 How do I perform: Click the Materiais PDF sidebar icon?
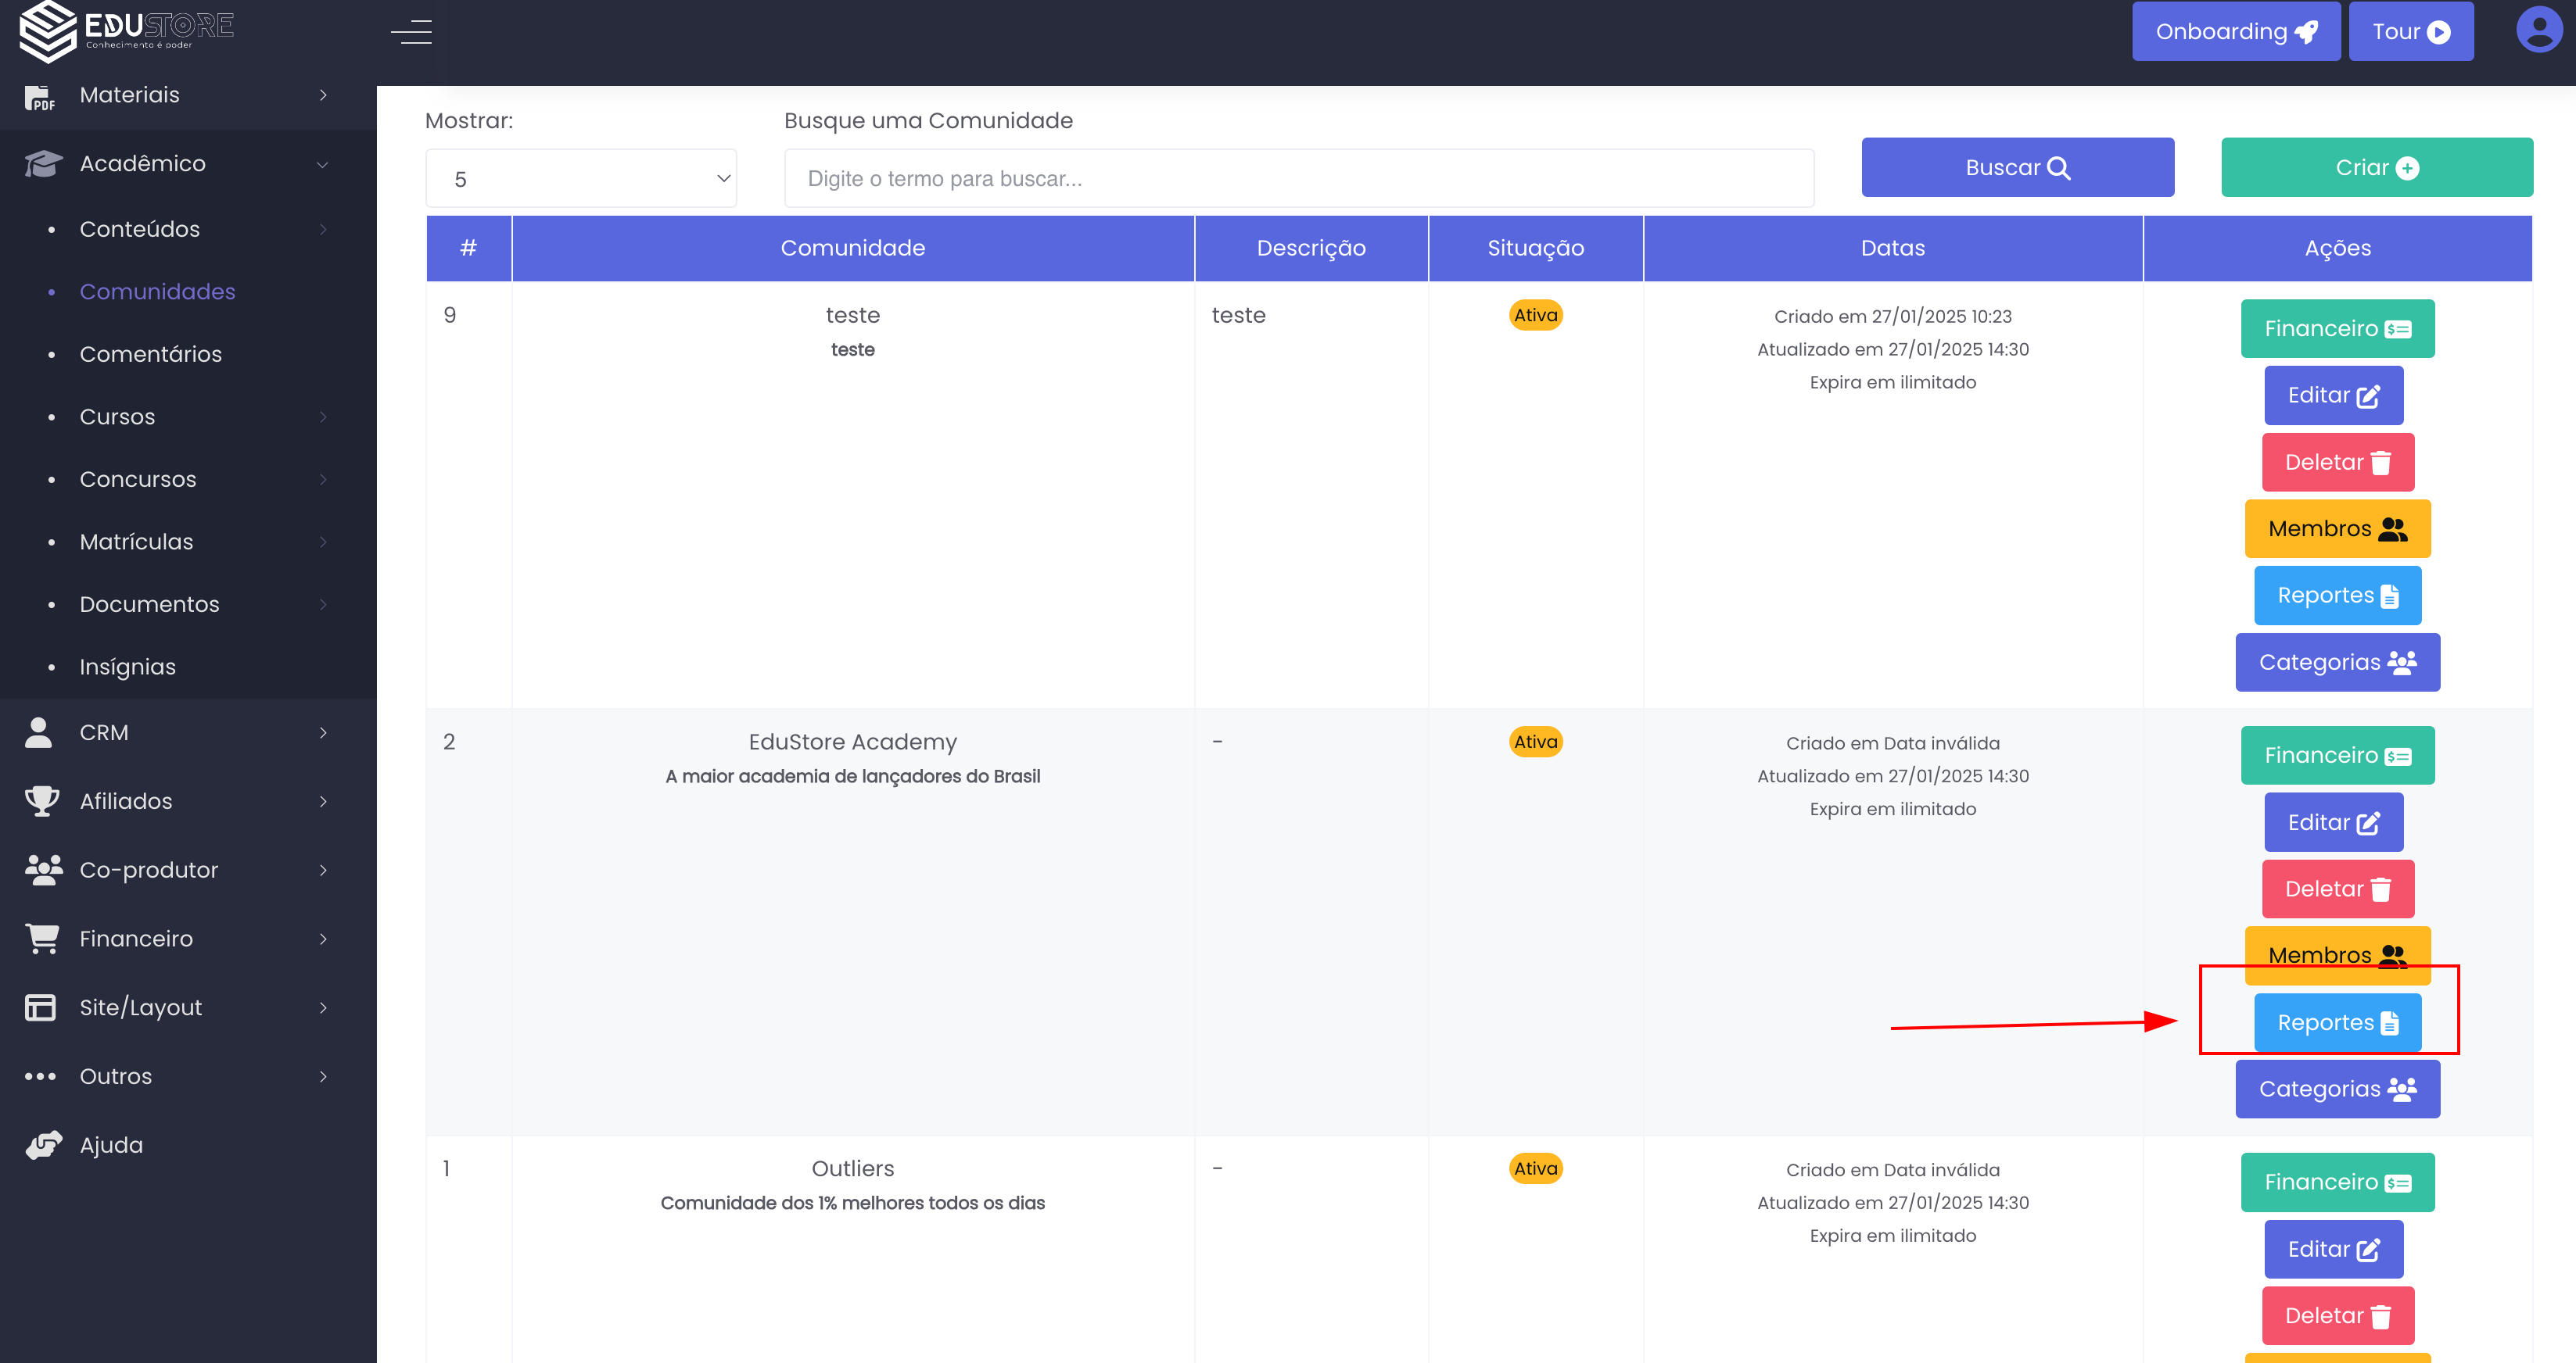pos(39,96)
